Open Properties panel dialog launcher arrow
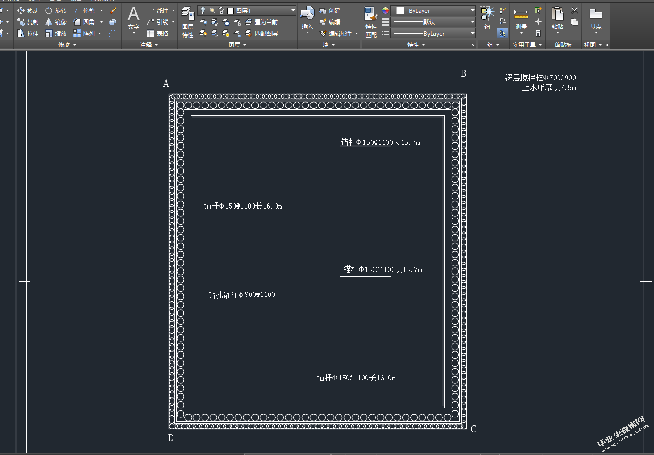The height and width of the screenshot is (455, 654). pos(473,45)
